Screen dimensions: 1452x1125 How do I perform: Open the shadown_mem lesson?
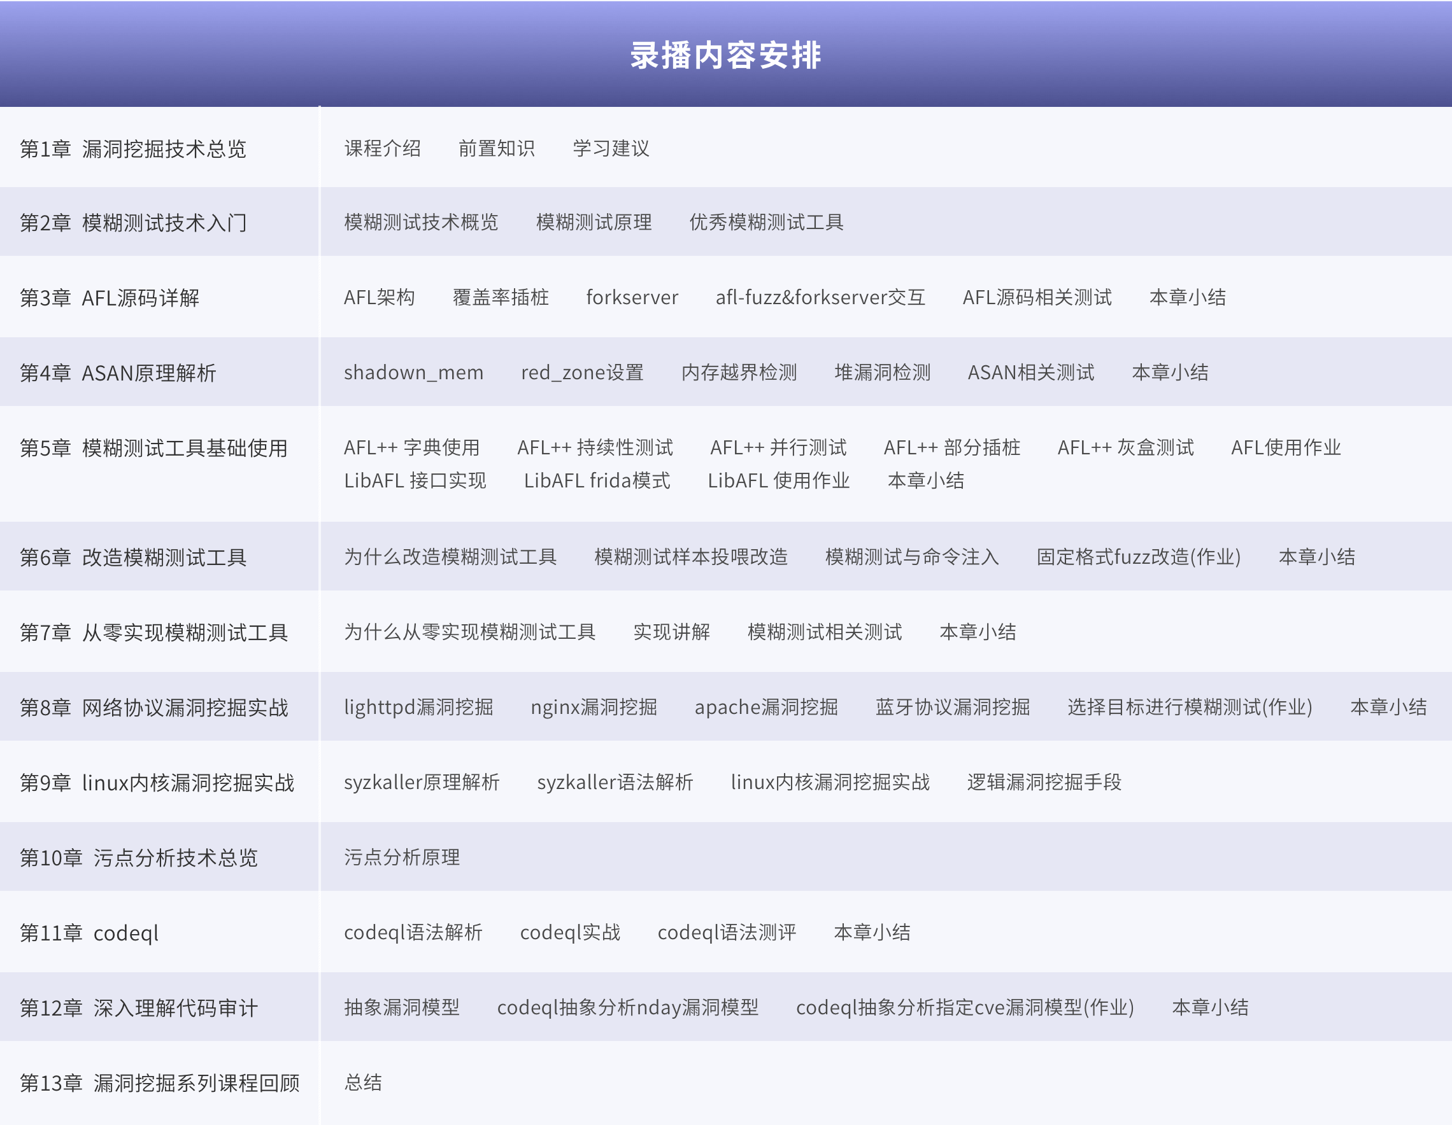tap(413, 373)
